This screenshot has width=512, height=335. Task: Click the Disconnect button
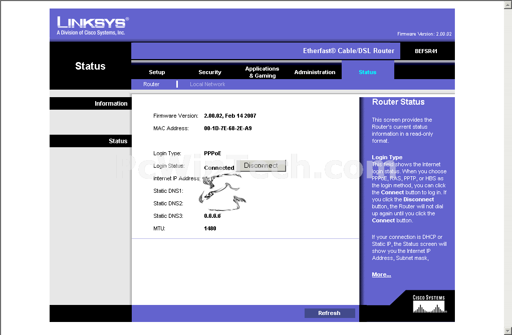coord(261,166)
